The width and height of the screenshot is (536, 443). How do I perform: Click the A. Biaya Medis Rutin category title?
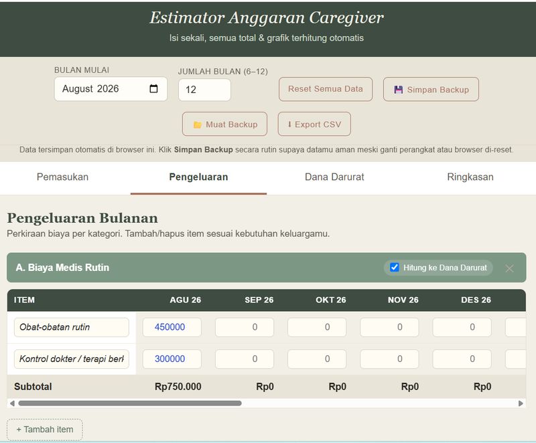coord(62,268)
